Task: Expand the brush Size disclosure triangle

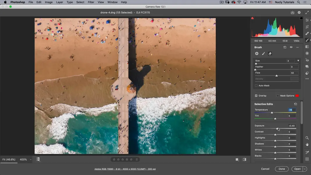Action: point(298,61)
